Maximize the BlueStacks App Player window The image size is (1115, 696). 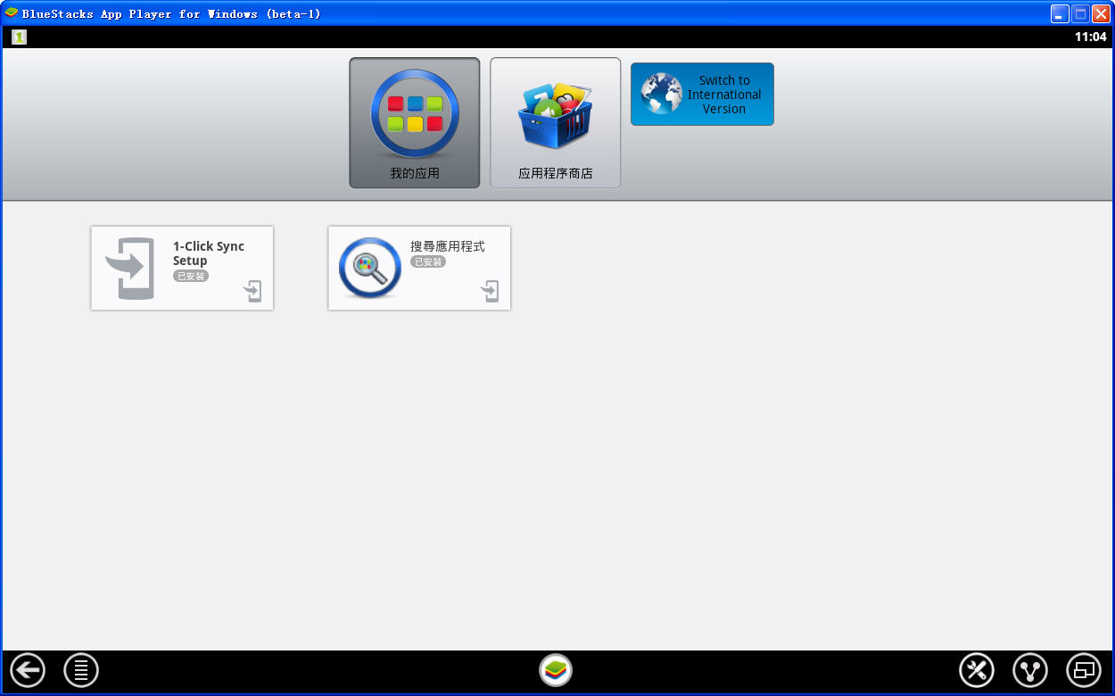pyautogui.click(x=1080, y=13)
